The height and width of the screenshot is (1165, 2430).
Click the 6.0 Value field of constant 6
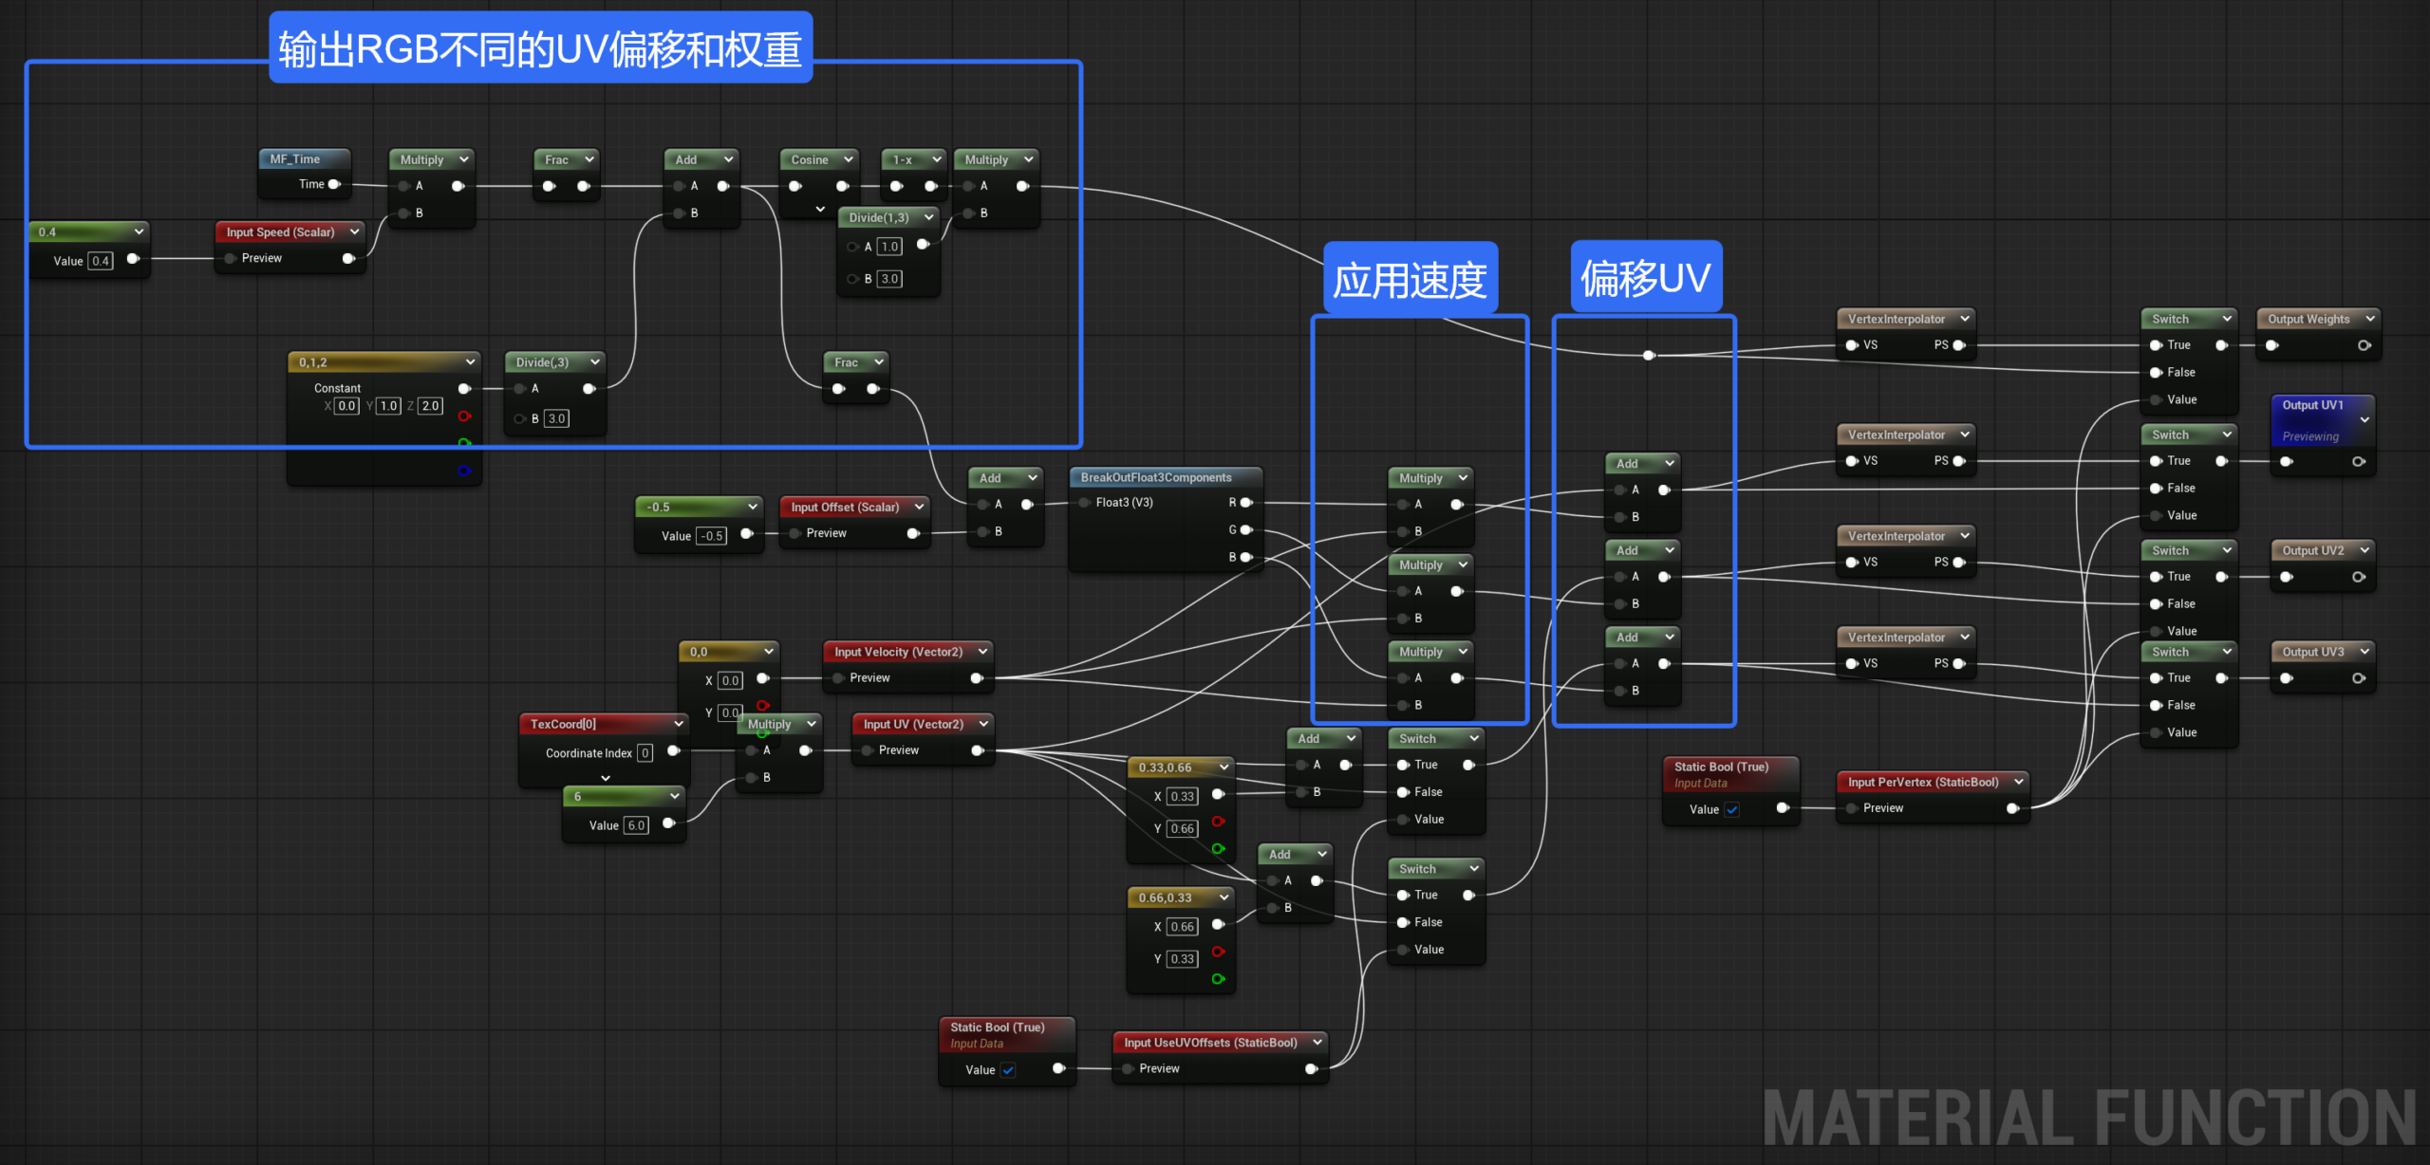pyautogui.click(x=636, y=825)
